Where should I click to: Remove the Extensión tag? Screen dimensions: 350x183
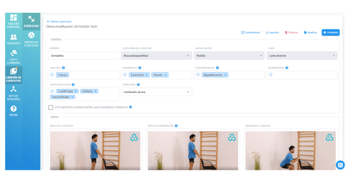coord(146,75)
